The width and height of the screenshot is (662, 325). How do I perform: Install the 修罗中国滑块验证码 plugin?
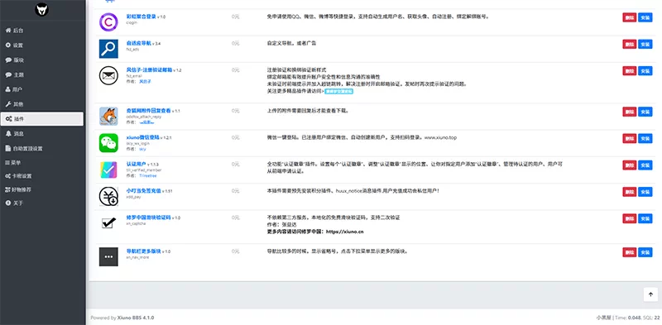[645, 218]
